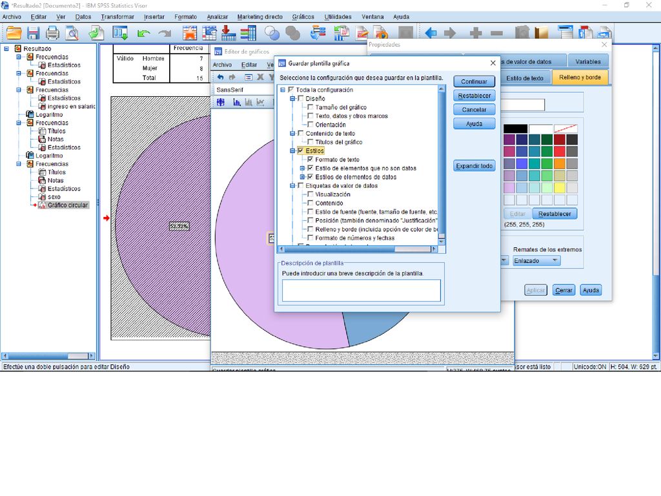661x496 pixels.
Task: Check the Diseño checkbox
Action: tap(301, 98)
